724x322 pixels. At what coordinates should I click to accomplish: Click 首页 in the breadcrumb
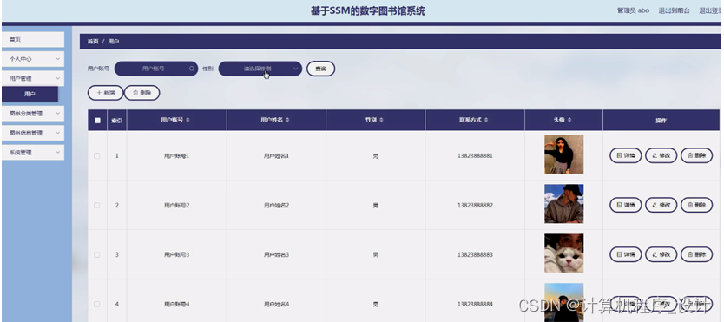click(93, 42)
